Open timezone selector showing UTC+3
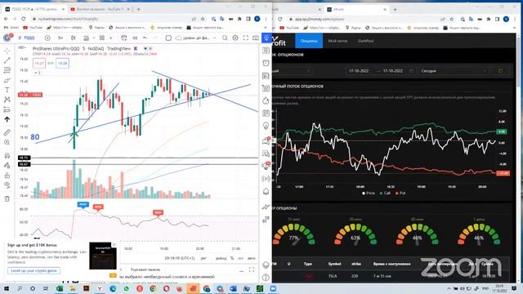Image resolution: width=523 pixels, height=294 pixels. pos(180,258)
